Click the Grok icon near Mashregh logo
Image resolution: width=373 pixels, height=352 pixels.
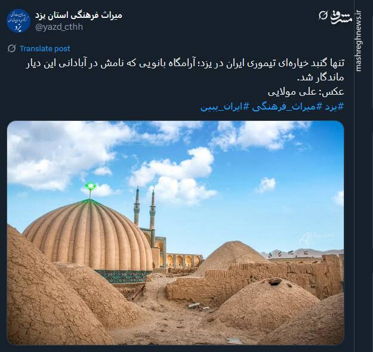[x=323, y=15]
